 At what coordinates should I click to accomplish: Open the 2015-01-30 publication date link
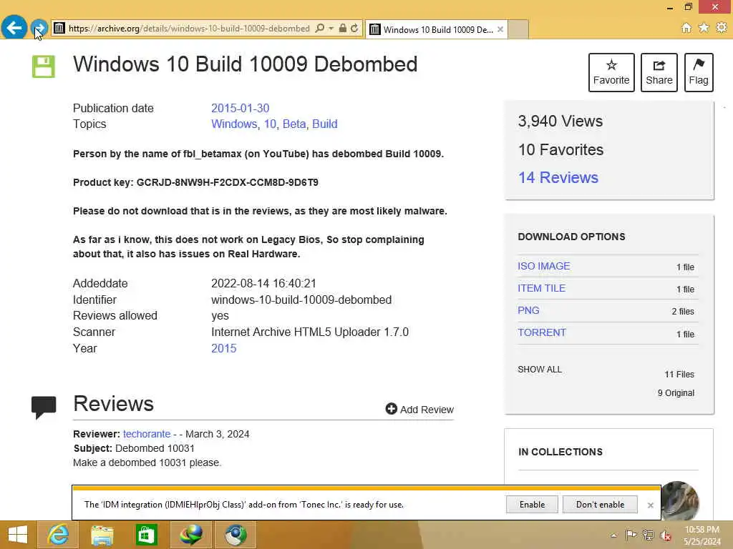(x=241, y=109)
